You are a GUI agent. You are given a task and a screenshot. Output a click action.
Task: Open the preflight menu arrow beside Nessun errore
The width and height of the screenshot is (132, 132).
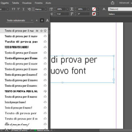(51, 131)
